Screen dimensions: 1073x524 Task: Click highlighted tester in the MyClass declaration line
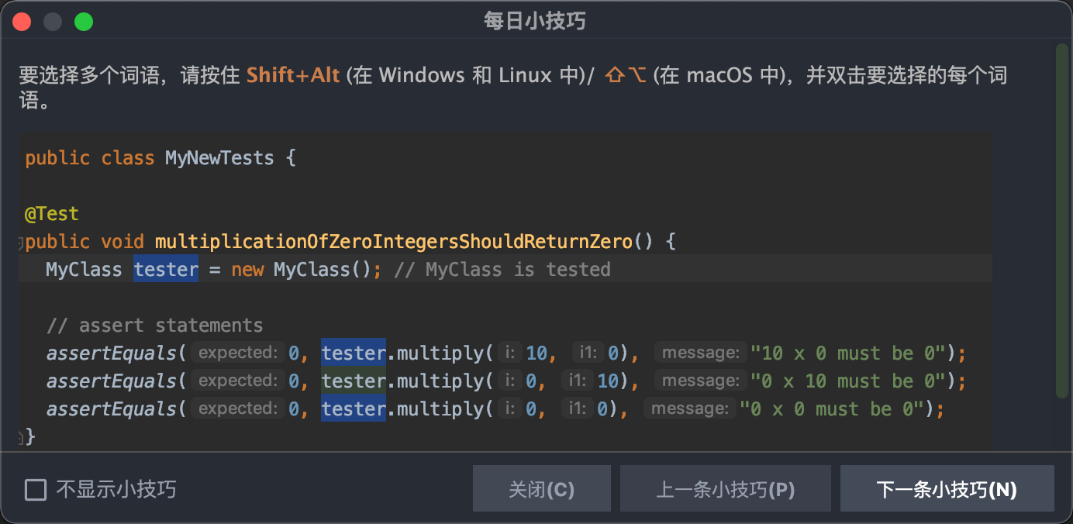coord(166,270)
